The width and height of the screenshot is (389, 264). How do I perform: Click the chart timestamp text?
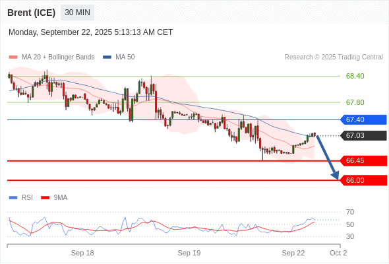(x=90, y=32)
